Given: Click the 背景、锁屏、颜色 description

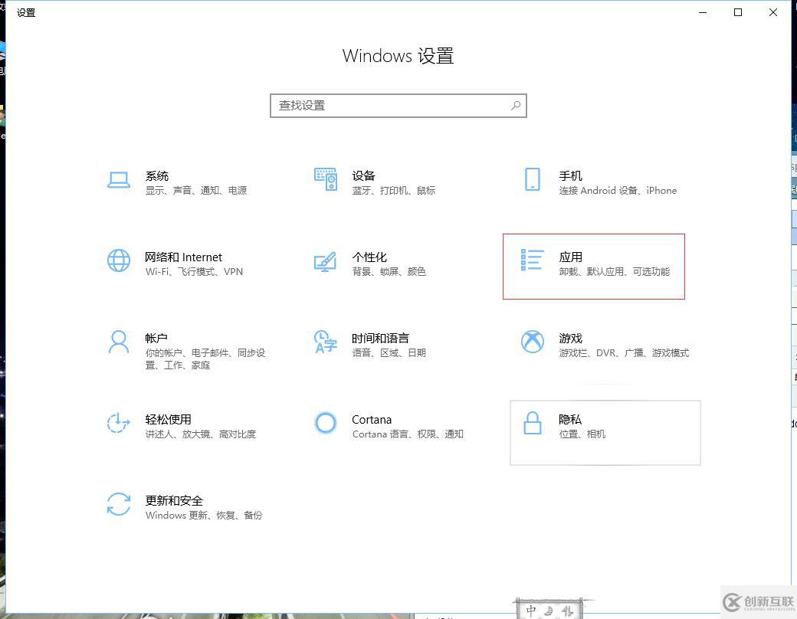Looking at the screenshot, I should click(389, 272).
